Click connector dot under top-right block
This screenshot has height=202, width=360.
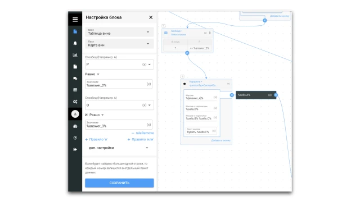[265, 20]
